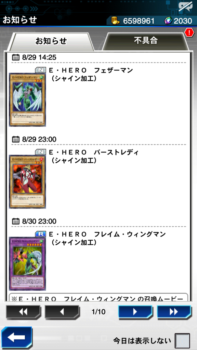The width and height of the screenshot is (197, 350).
Task: Jump to first page double arrow
Action: tap(23, 312)
